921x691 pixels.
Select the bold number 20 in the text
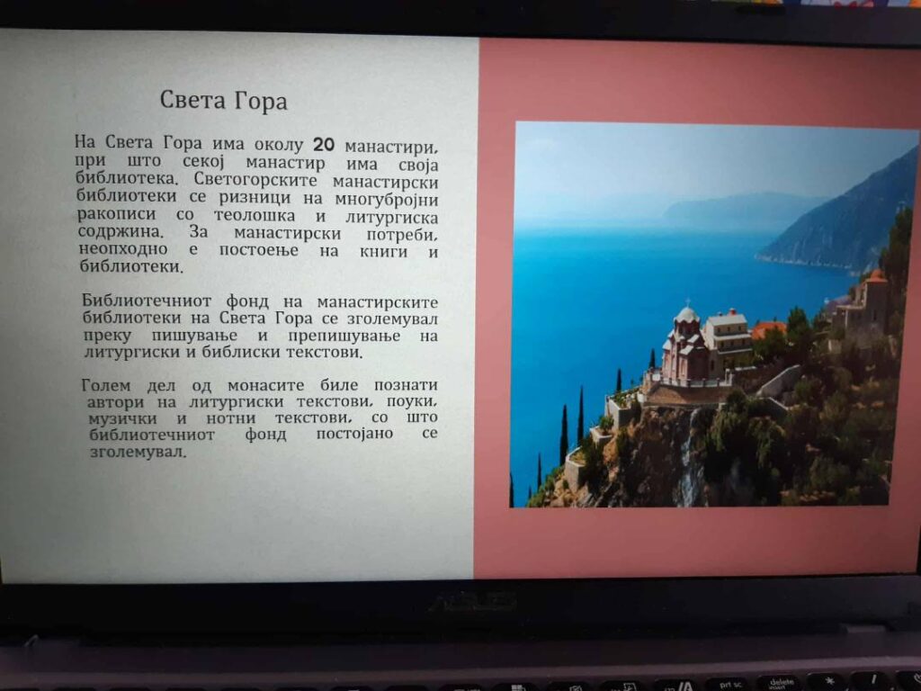[x=324, y=144]
